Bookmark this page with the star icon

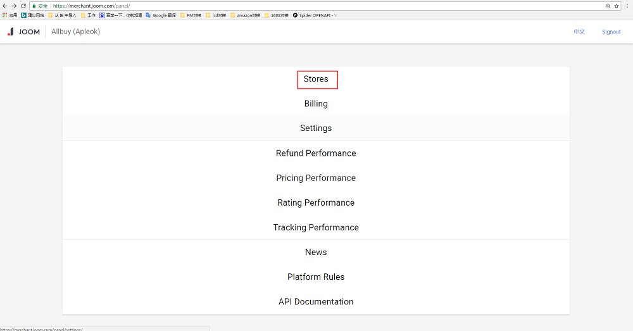(x=617, y=6)
